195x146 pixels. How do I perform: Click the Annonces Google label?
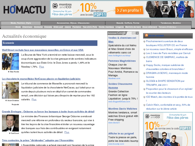pyautogui.click(x=117, y=33)
